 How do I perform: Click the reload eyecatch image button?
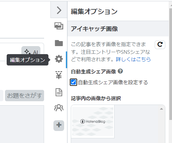(160, 45)
